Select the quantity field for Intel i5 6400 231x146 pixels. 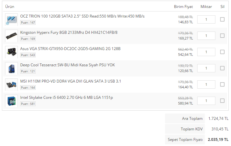coord(206,101)
